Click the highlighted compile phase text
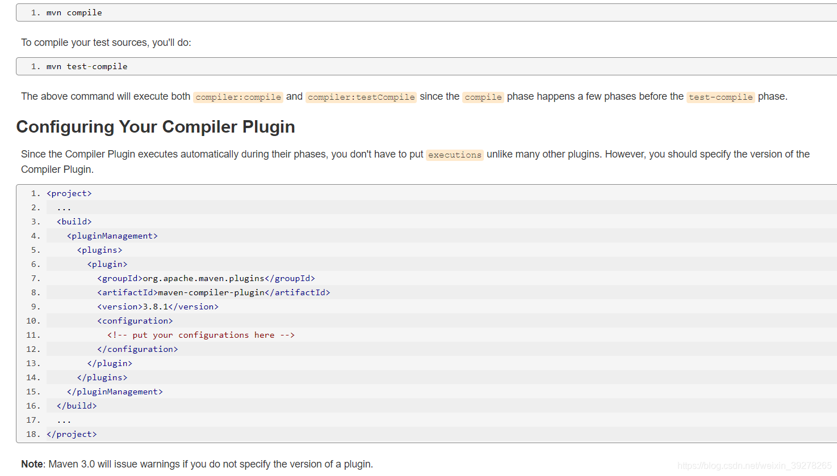The image size is (837, 476). pos(483,96)
